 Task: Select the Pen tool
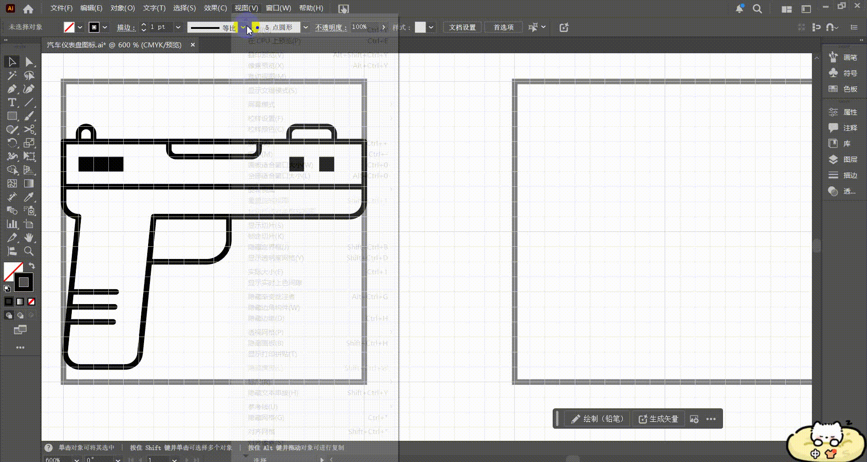[x=12, y=89]
